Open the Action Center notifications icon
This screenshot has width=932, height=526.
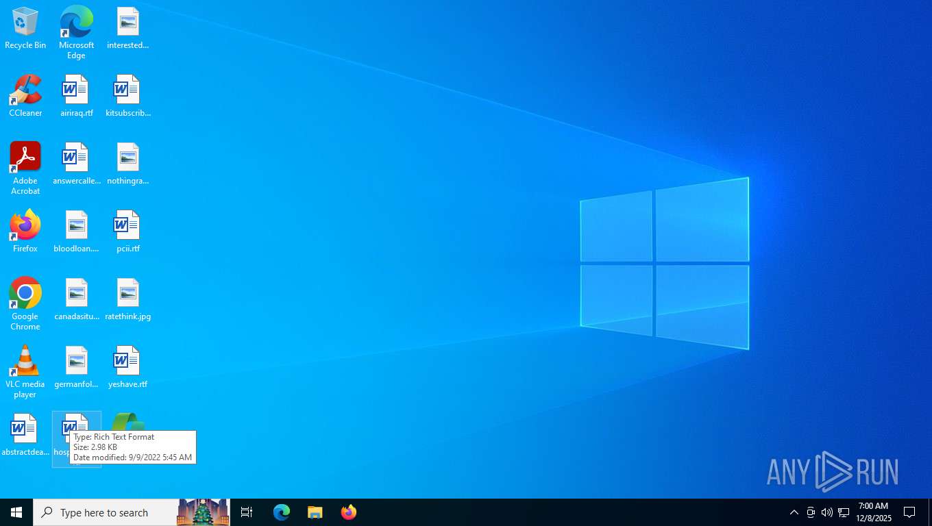tap(909, 512)
